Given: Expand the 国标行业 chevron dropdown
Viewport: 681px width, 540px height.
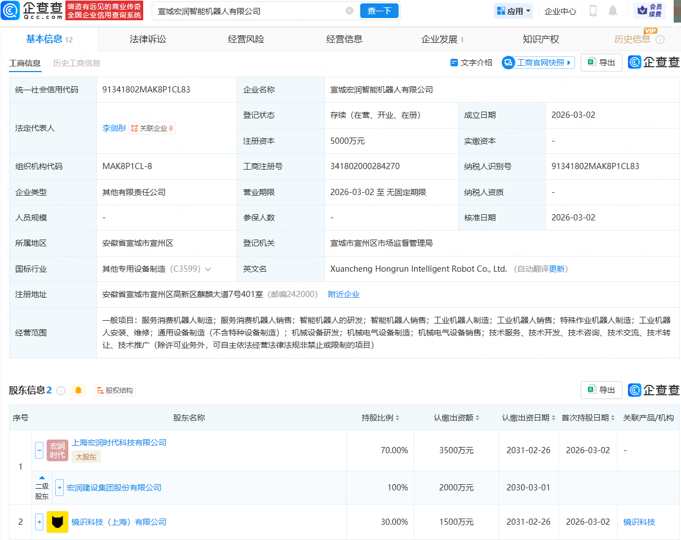Looking at the screenshot, I should 208,269.
